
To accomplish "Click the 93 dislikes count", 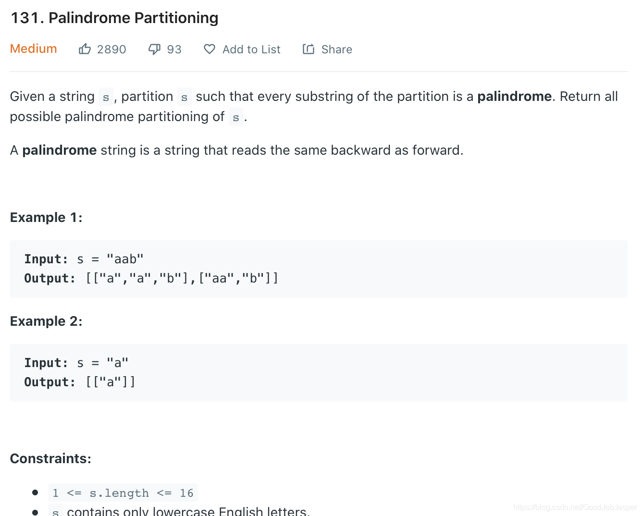I will tap(174, 49).
